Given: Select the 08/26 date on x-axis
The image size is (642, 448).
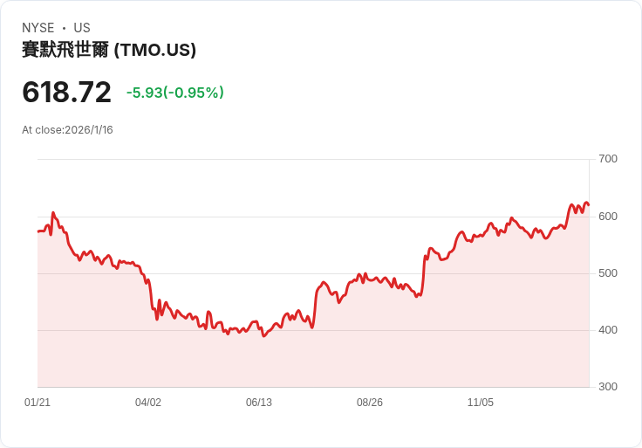Looking at the screenshot, I should pyautogui.click(x=370, y=403).
